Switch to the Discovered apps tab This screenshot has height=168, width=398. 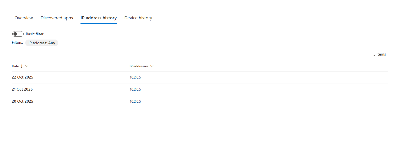[57, 18]
